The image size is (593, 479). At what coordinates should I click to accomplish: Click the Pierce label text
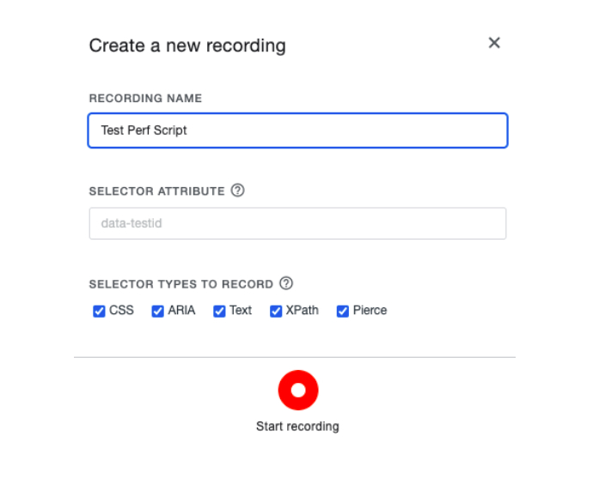pos(370,311)
